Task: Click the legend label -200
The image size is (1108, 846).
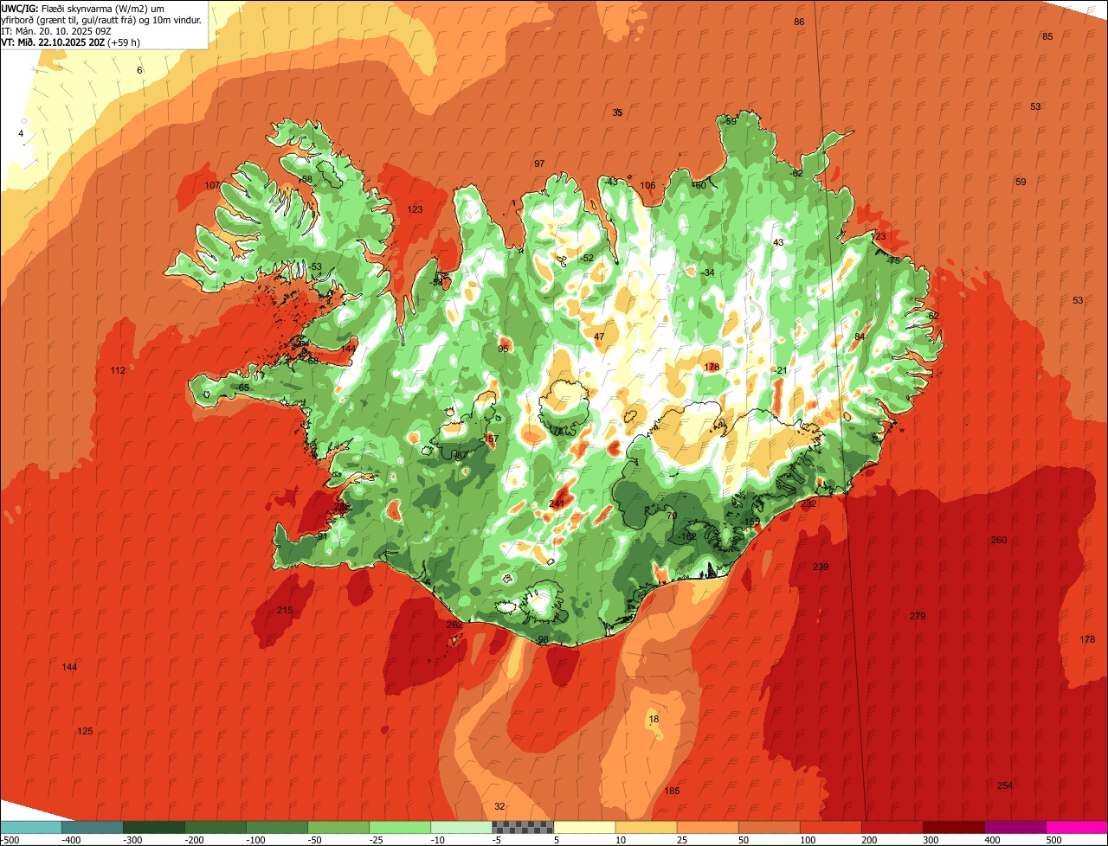Action: click(x=195, y=840)
